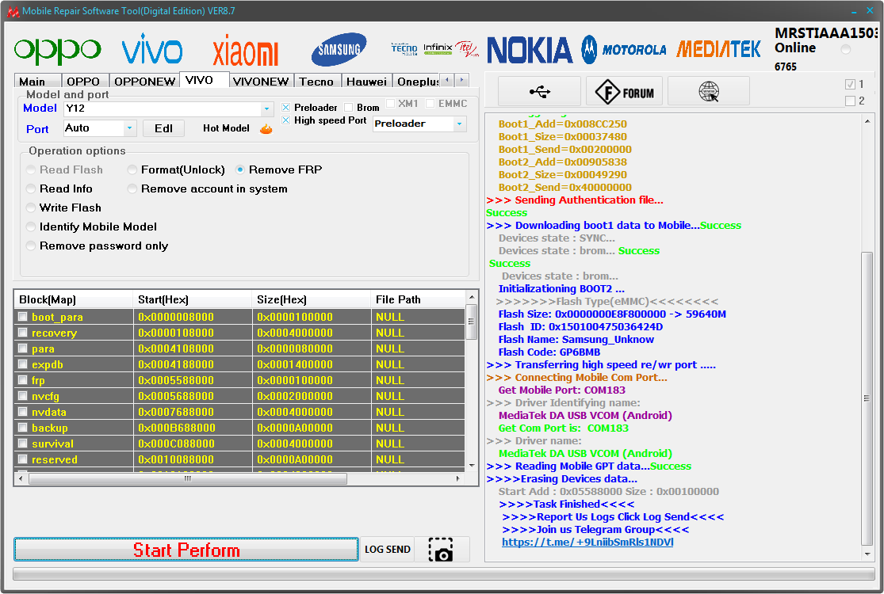Click the Infinix brand logo
Image resolution: width=884 pixels, height=594 pixels.
[438, 48]
